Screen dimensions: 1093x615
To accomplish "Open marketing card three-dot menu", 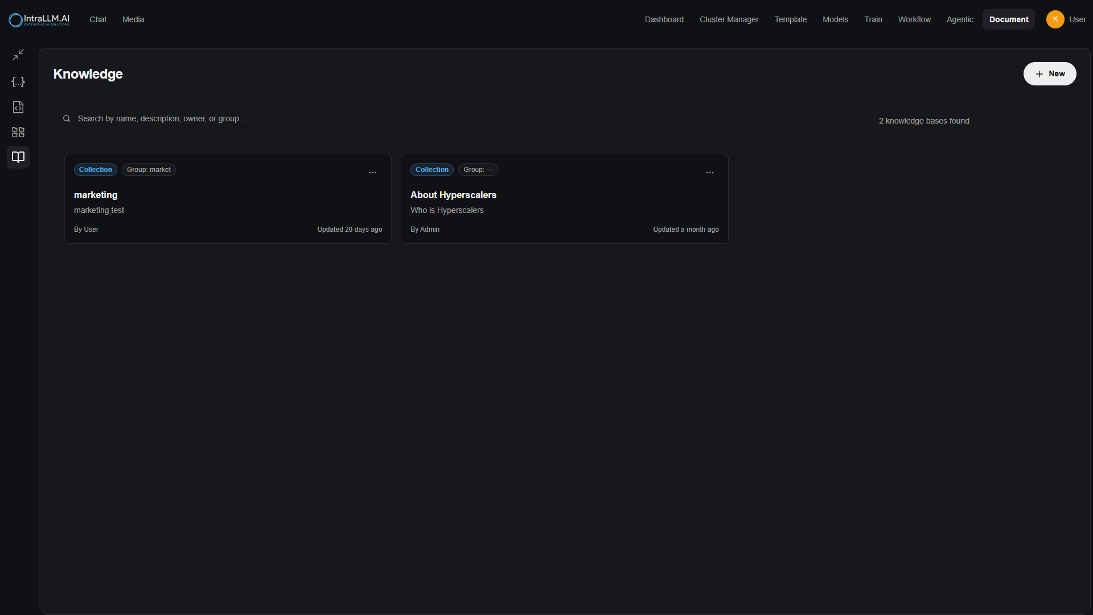I will coord(373,173).
